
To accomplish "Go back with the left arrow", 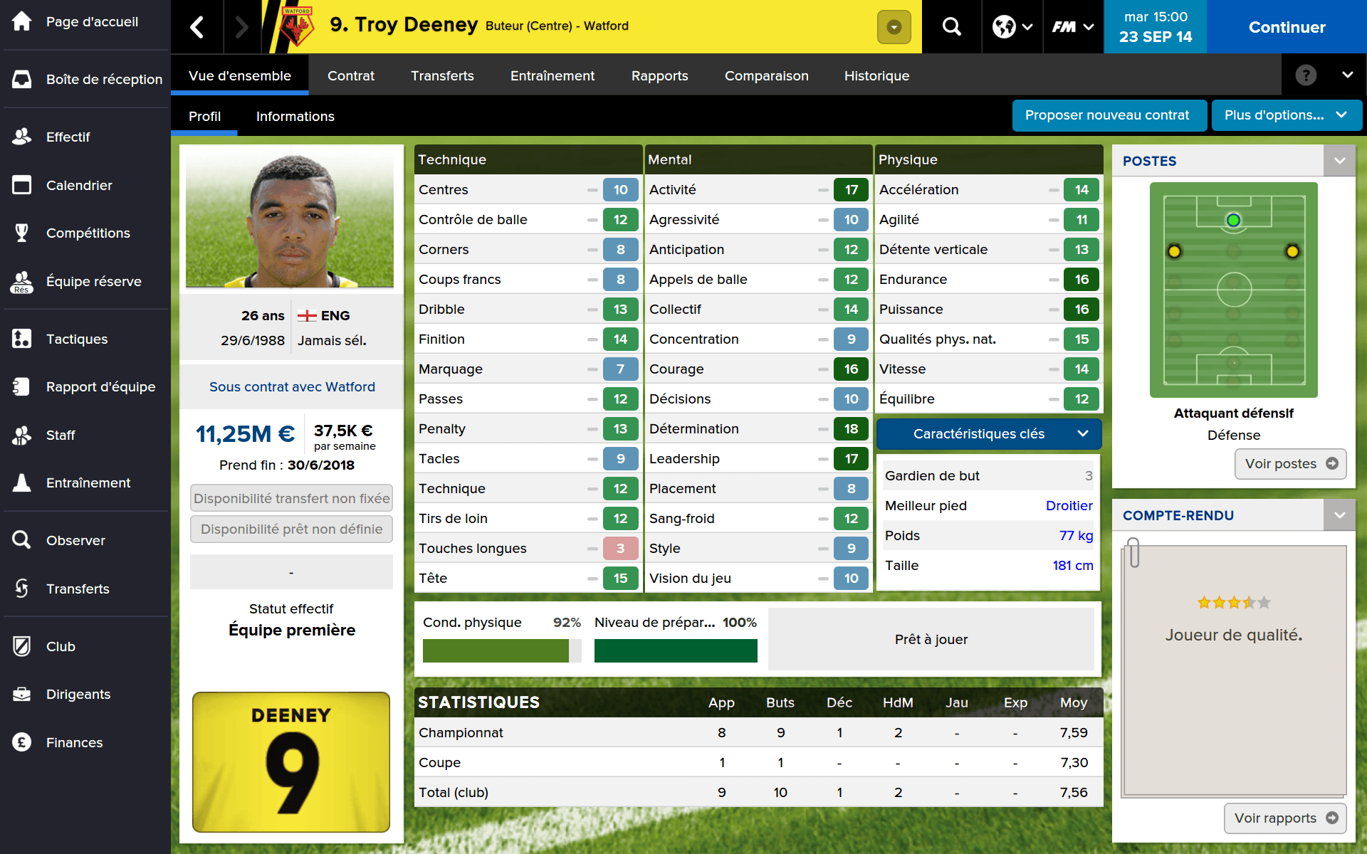I will pos(197,27).
